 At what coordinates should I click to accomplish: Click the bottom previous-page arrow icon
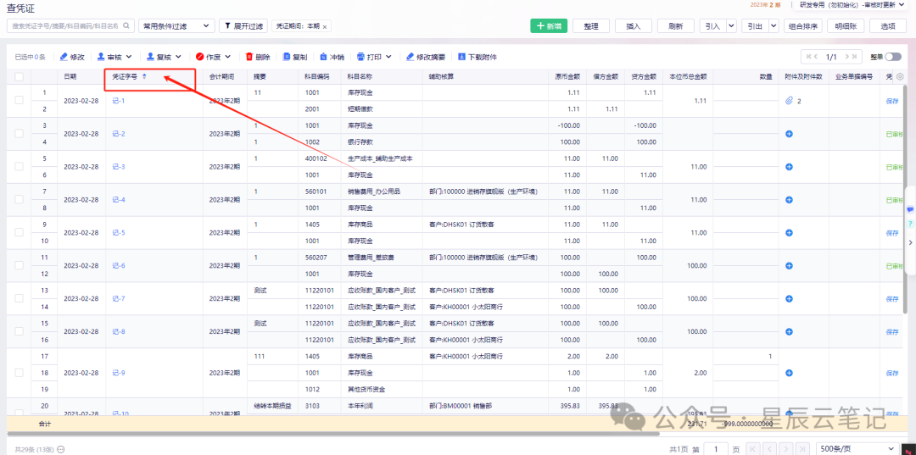coord(770,448)
